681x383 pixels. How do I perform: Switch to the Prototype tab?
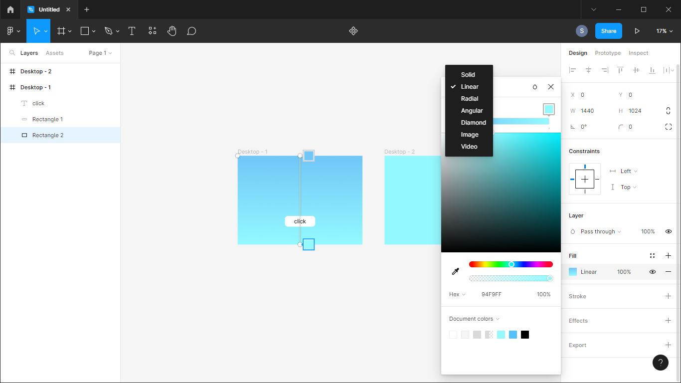(608, 53)
